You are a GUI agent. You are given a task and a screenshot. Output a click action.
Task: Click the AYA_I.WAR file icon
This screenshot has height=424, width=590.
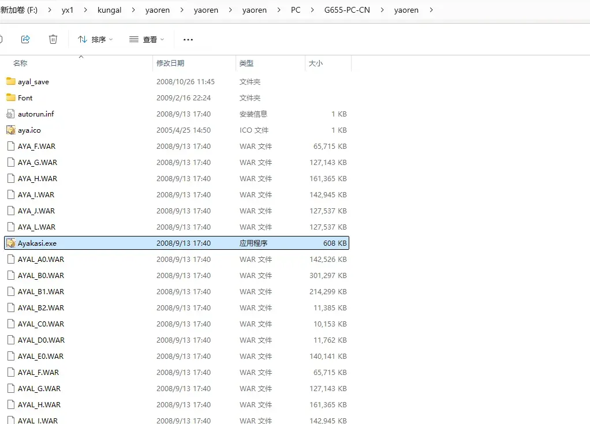(11, 194)
